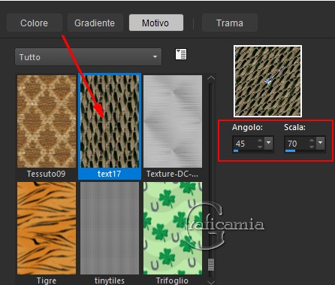
Task: Choose the Trifoglio clover pattern thumbnail
Action: click(x=173, y=228)
